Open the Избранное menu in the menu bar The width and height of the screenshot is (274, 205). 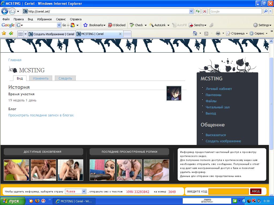click(x=44, y=19)
